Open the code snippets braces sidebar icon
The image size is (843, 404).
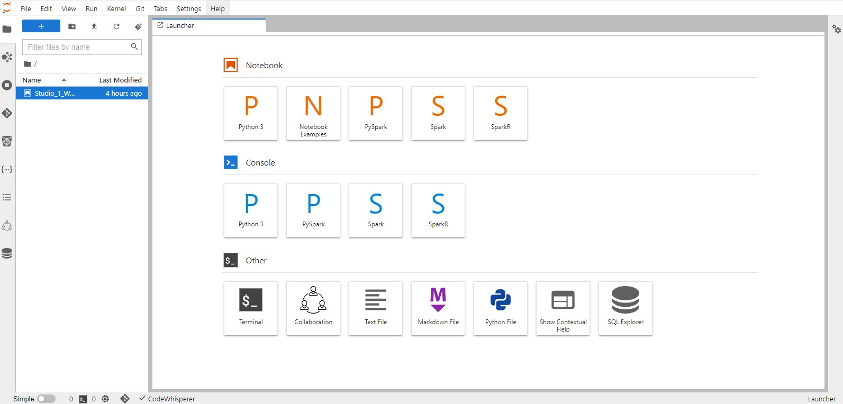click(x=7, y=169)
